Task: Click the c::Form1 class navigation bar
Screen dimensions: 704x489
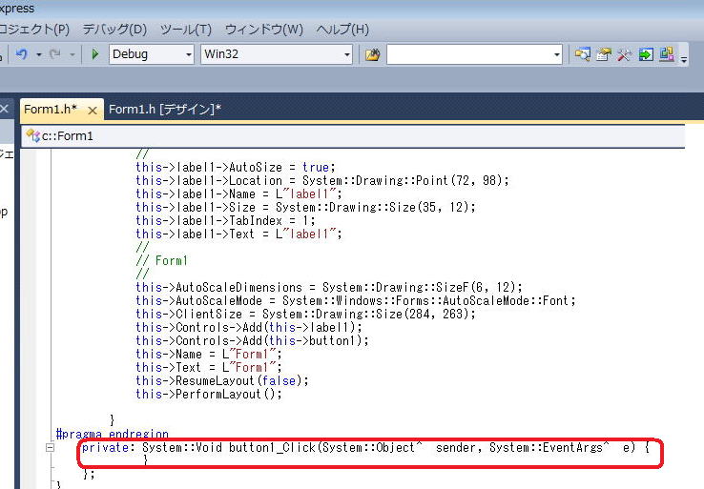Action: pos(353,136)
